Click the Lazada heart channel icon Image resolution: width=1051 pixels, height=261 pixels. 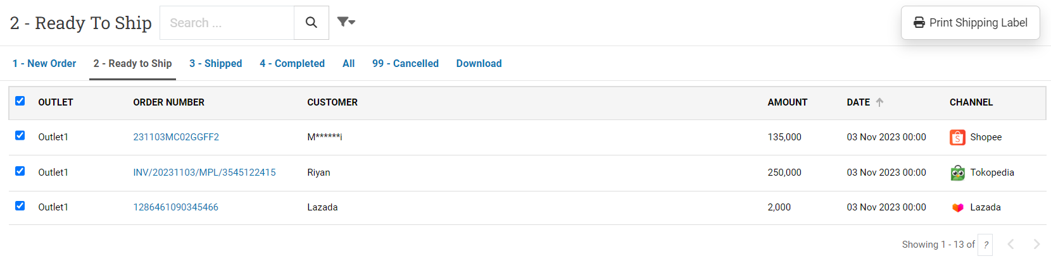pos(957,207)
